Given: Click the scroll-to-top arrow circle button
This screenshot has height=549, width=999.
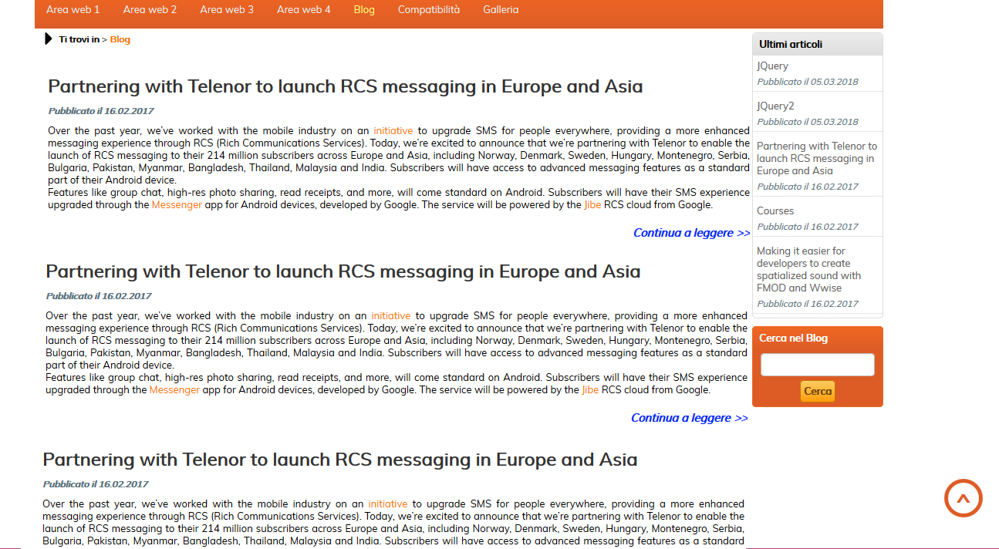Looking at the screenshot, I should point(963,498).
